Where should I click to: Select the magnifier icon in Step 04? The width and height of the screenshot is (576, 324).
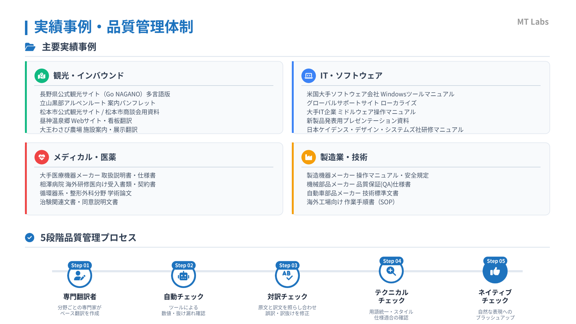coord(391,272)
